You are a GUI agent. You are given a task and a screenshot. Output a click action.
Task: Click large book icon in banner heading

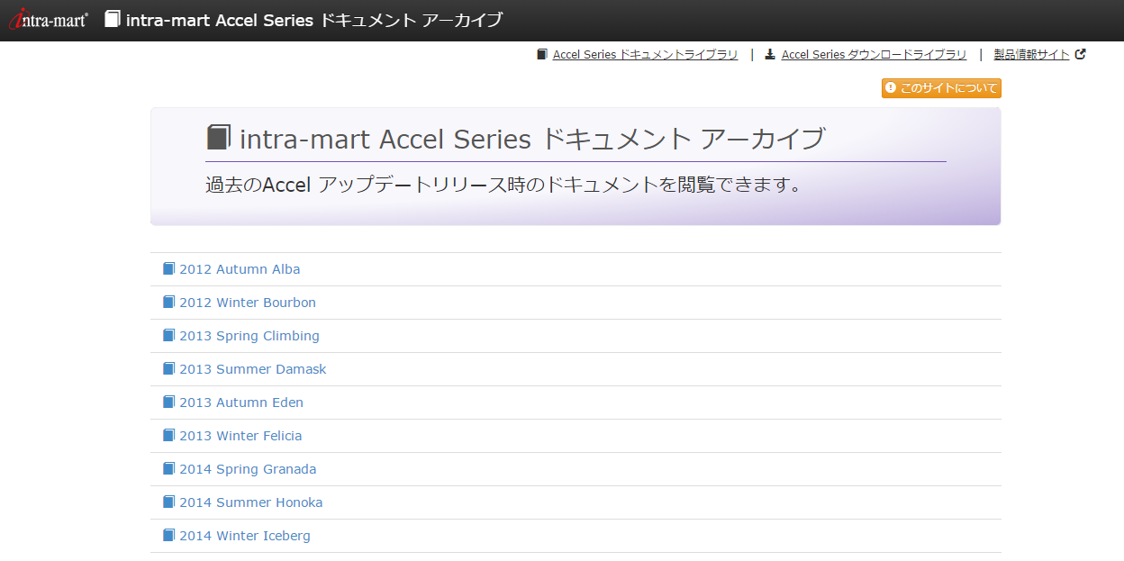219,138
